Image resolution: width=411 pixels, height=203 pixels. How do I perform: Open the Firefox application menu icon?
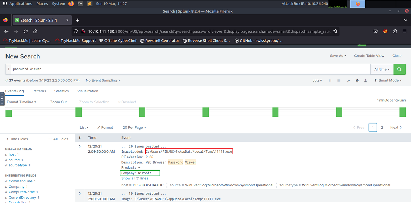404,31
